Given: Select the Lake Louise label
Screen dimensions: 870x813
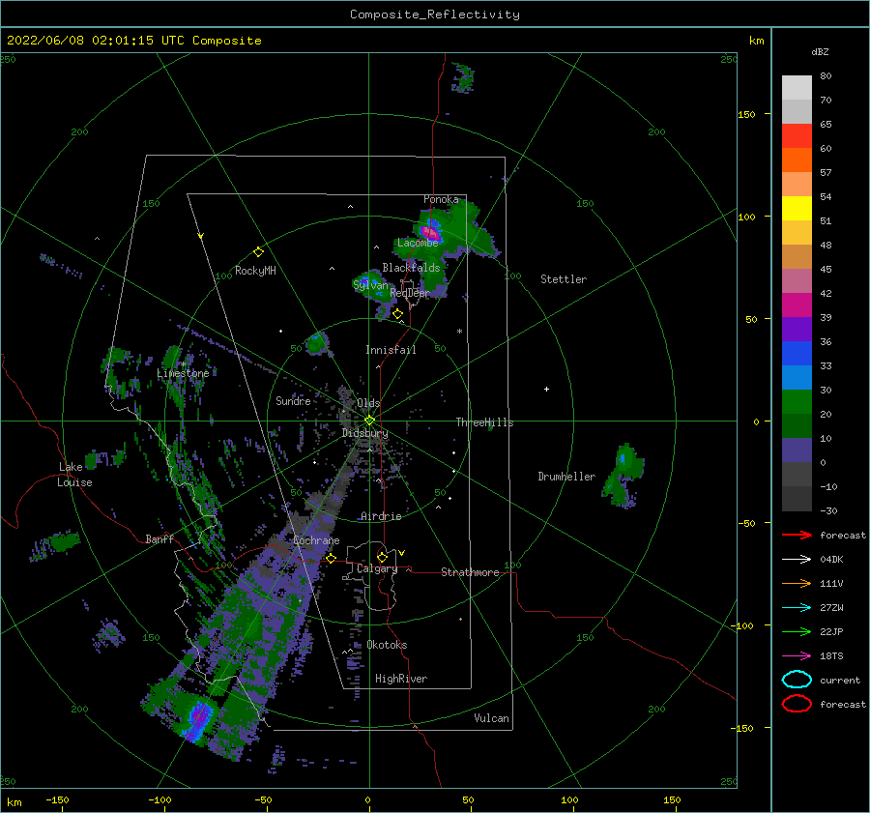Looking at the screenshot, I should [74, 475].
